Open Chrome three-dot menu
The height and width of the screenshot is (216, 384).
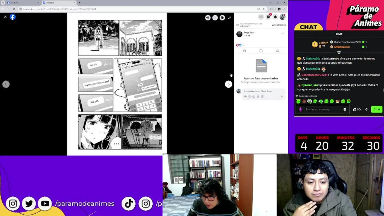(285, 9)
